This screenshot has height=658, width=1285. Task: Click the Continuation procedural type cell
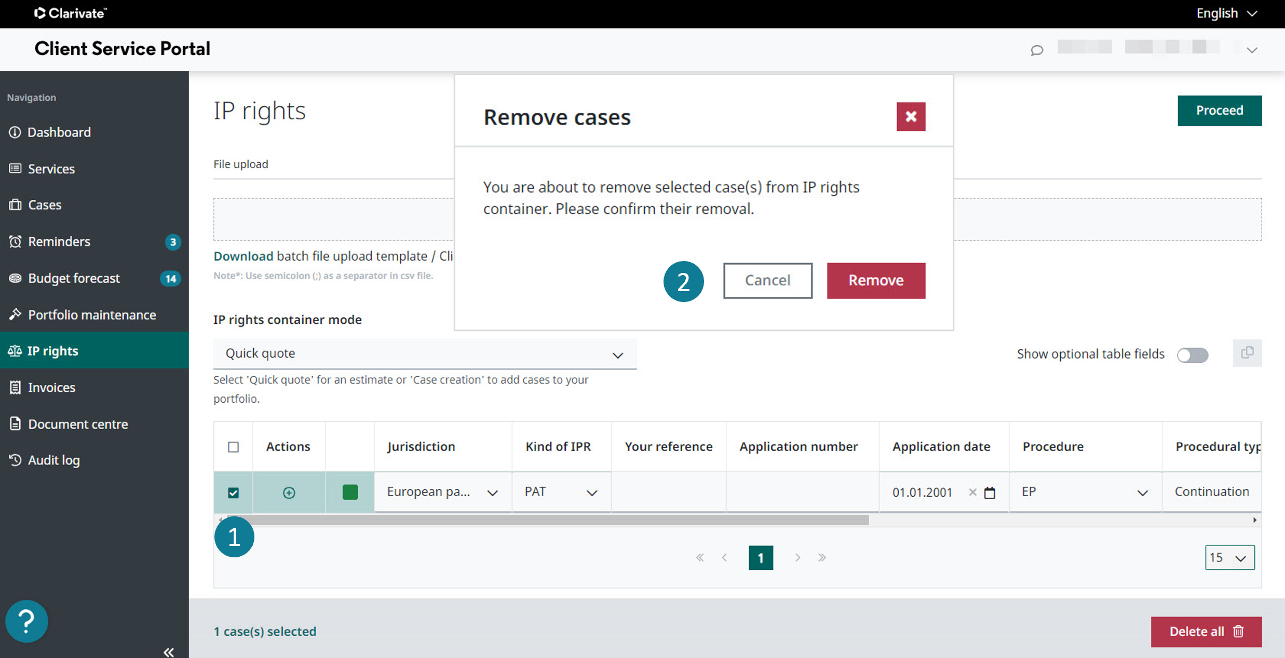tap(1212, 492)
